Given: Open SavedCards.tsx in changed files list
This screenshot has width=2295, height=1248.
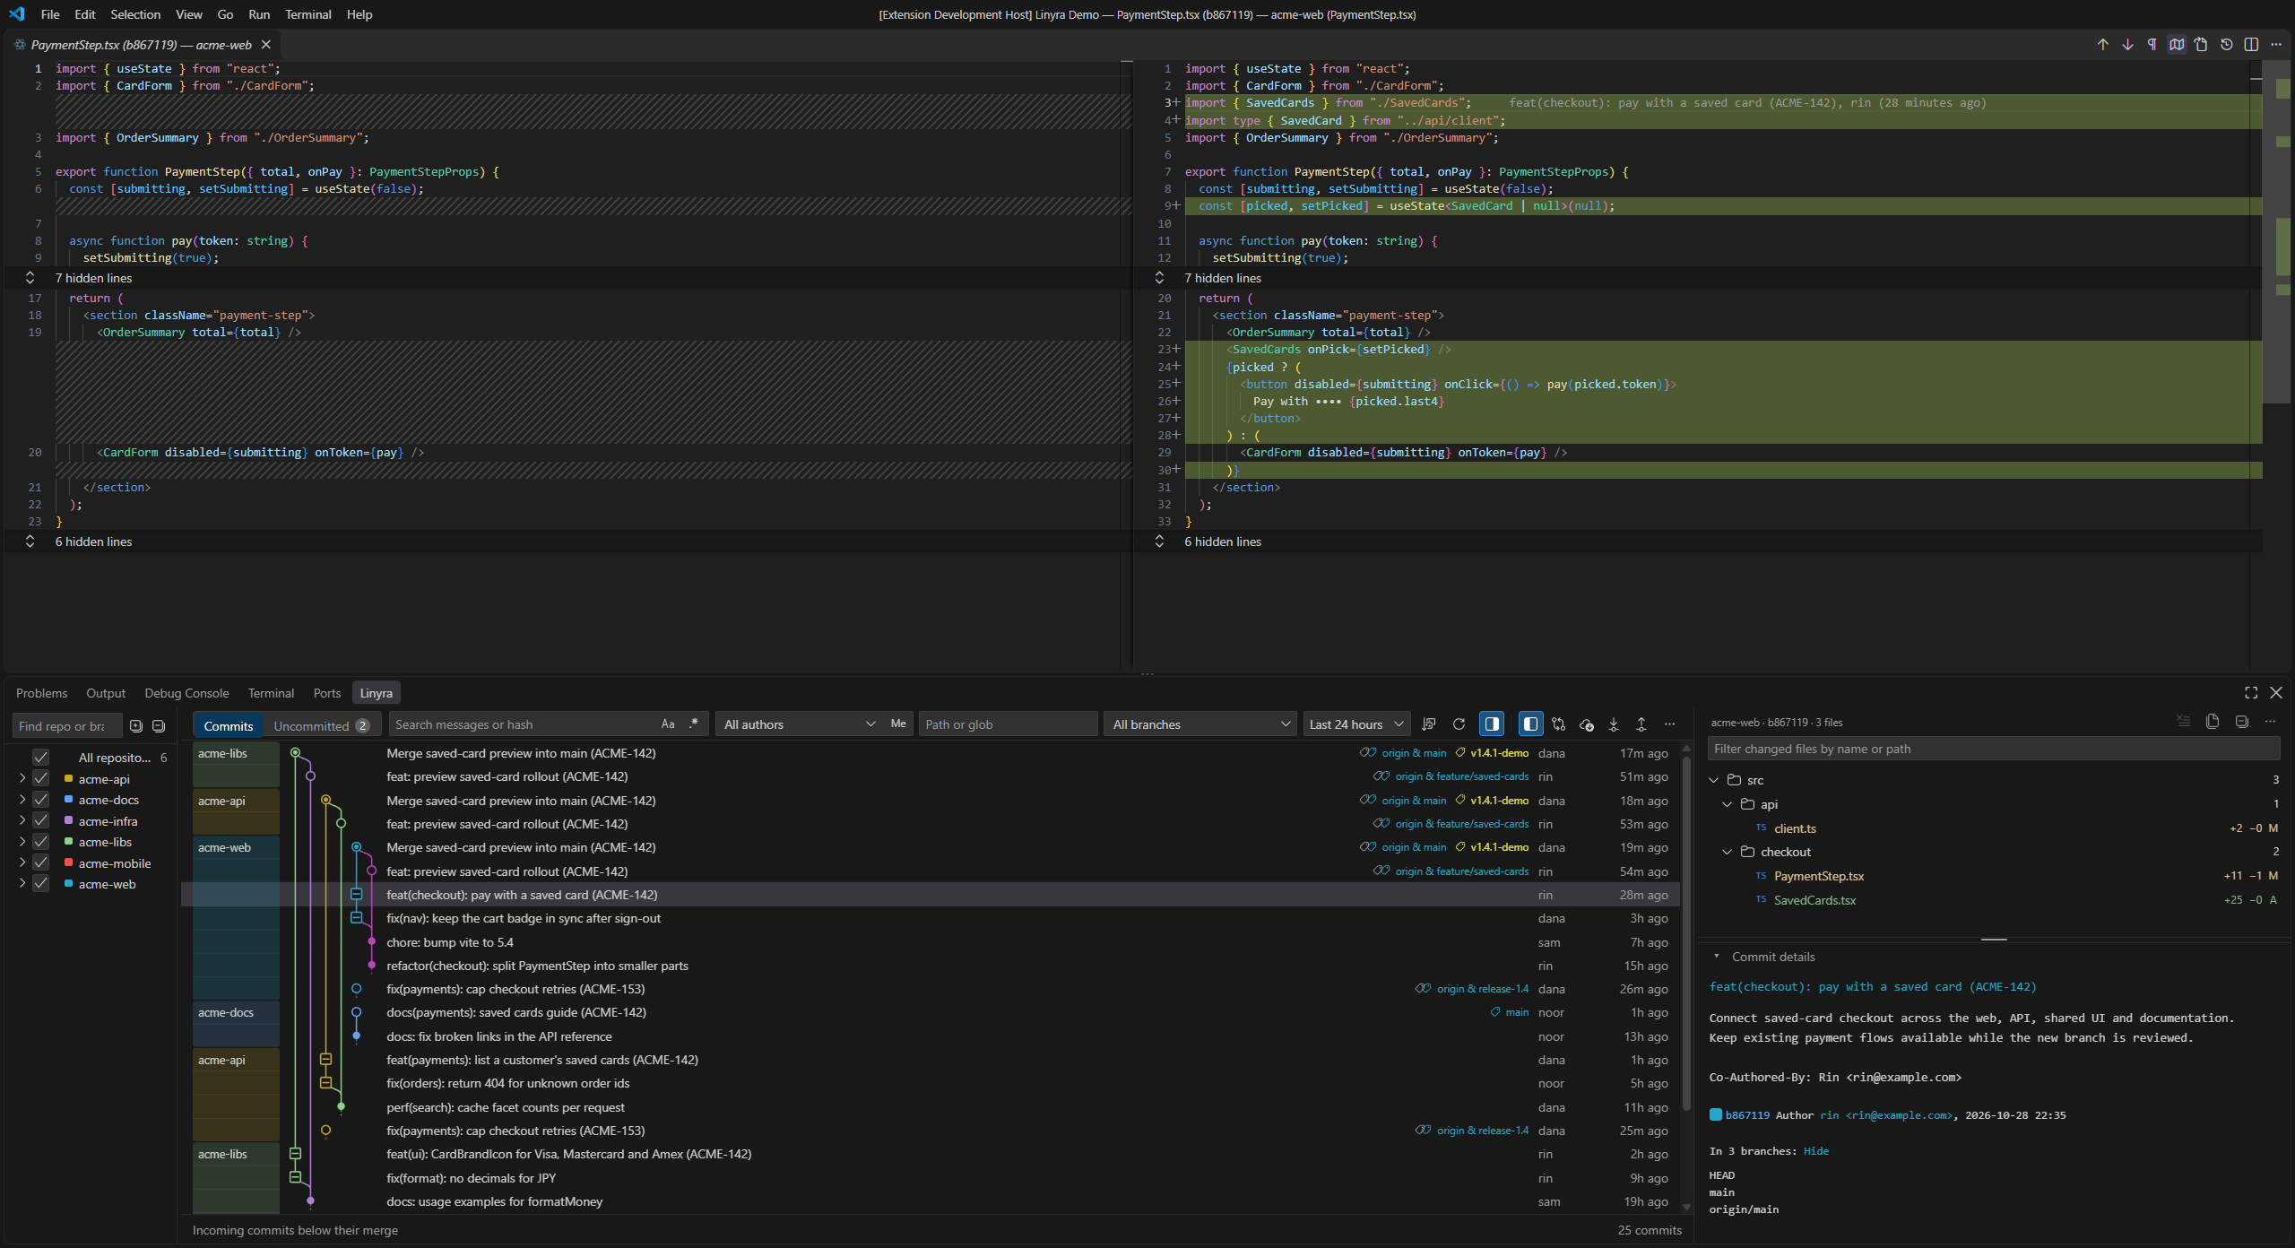Looking at the screenshot, I should point(1814,900).
